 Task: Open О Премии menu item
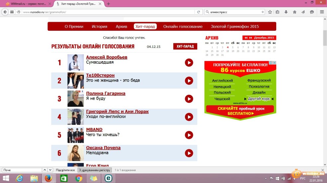tap(74, 26)
